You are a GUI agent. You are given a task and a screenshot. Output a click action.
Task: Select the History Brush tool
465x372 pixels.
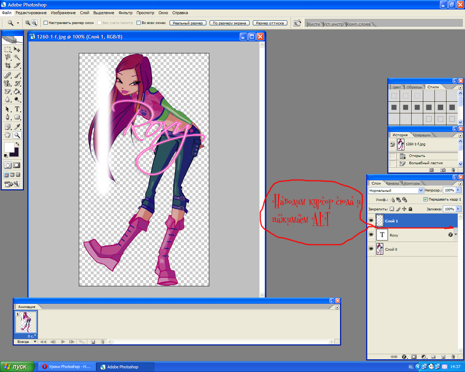click(x=17, y=83)
